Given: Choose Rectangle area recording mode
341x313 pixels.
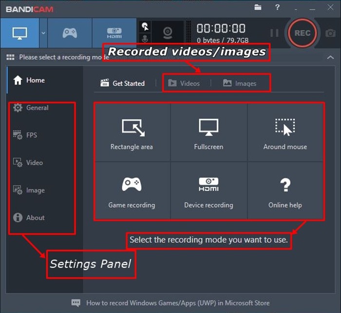Looking at the screenshot, I should click(133, 132).
